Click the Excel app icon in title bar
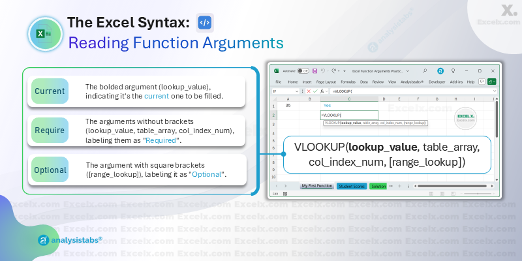The image size is (522, 261). click(x=276, y=71)
